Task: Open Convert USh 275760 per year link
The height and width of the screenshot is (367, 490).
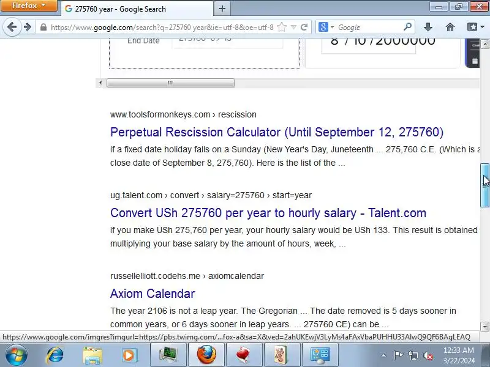Action: coord(268,213)
